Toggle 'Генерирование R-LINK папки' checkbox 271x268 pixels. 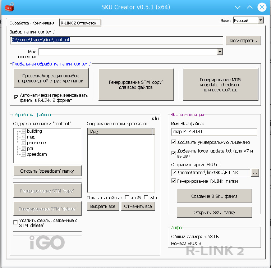[x=174, y=181]
